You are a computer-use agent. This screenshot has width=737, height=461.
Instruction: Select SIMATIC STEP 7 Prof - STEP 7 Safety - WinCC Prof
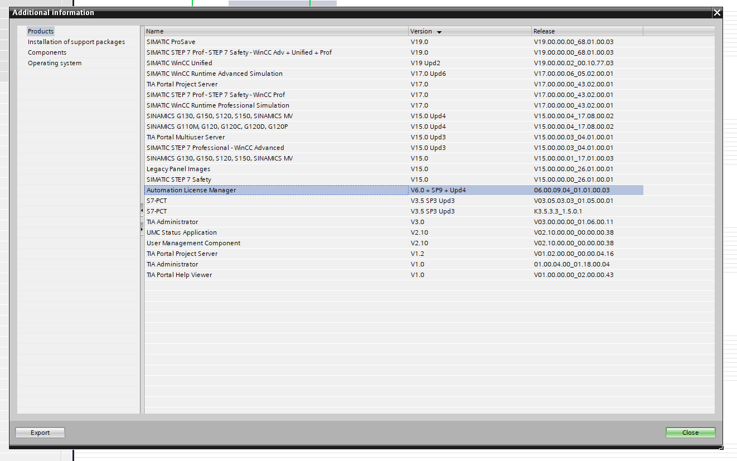216,95
